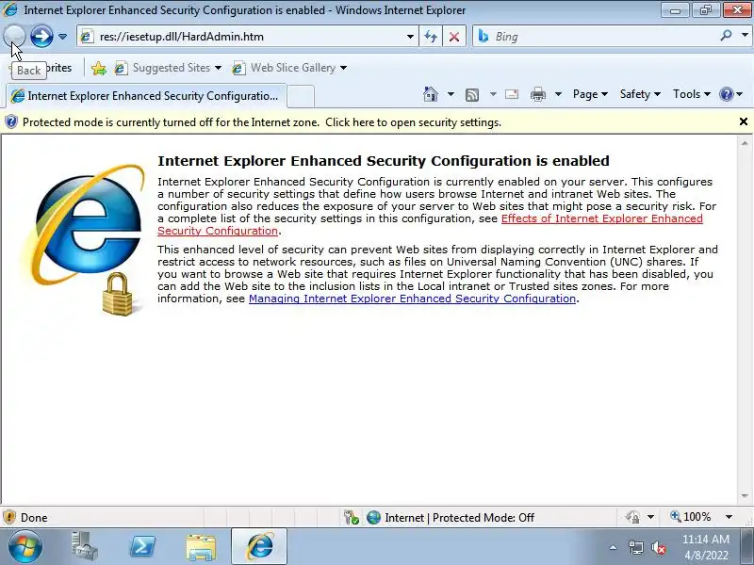The image size is (754, 565).
Task: Click Internet Explorer taskbar button
Action: click(259, 547)
